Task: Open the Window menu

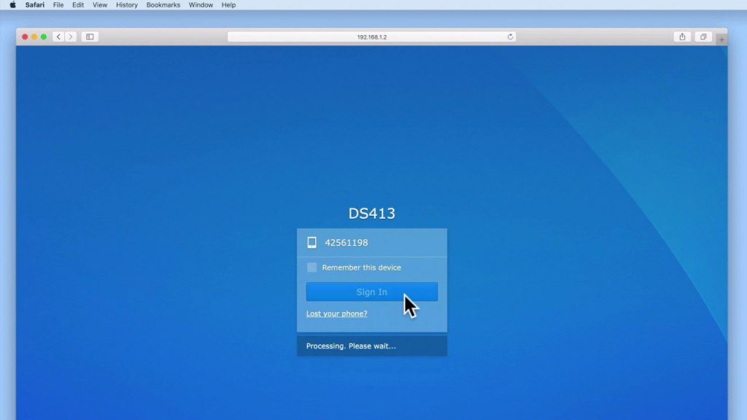Action: click(201, 5)
